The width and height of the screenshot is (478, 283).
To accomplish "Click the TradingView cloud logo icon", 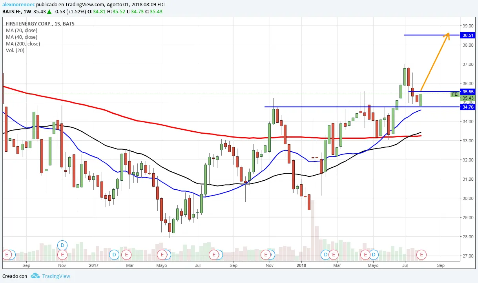I will 35,276.
